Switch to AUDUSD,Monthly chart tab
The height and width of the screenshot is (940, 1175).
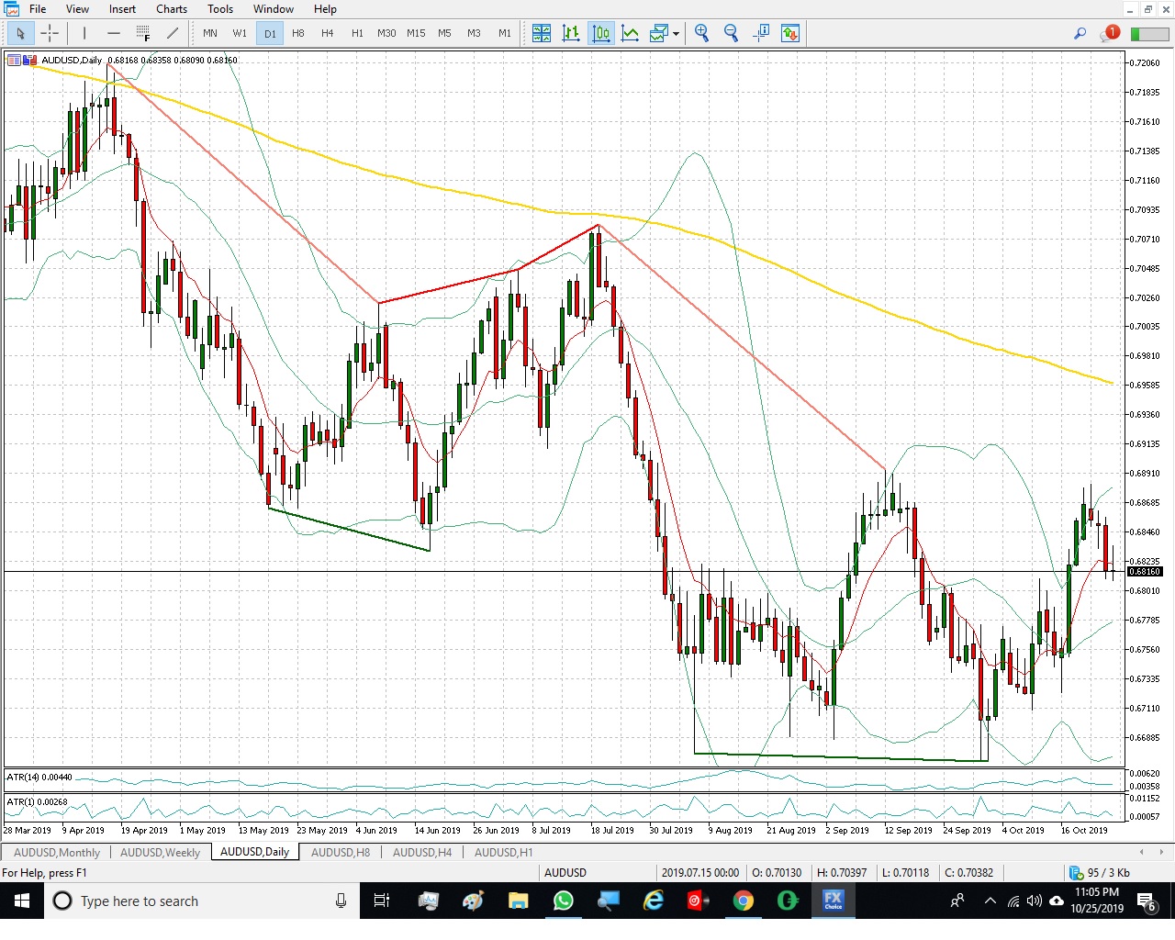57,852
